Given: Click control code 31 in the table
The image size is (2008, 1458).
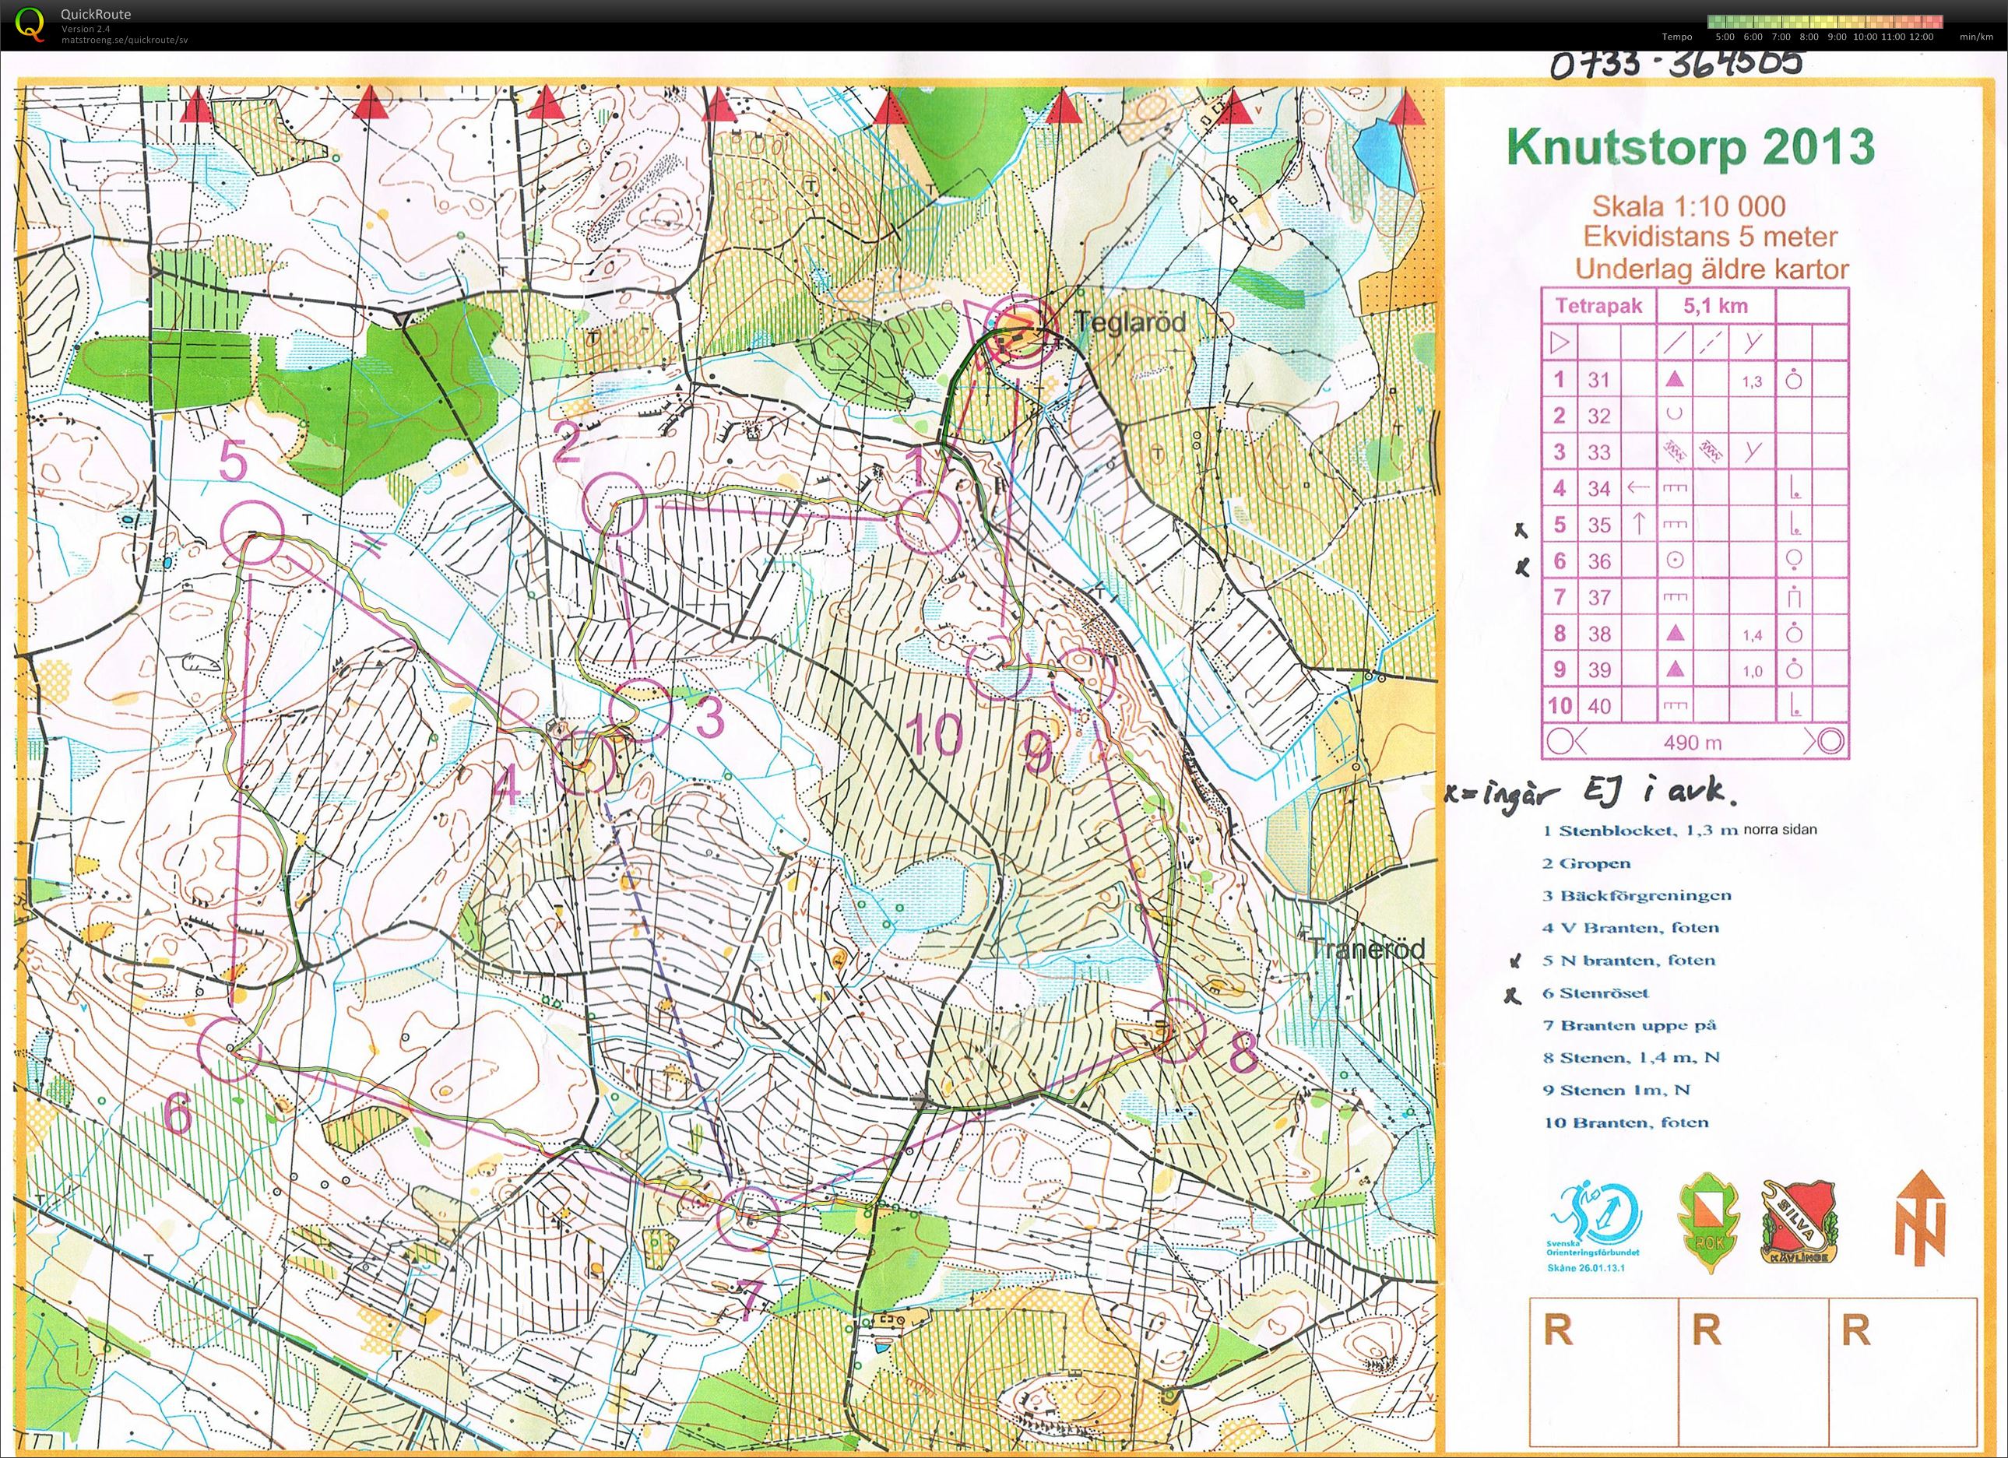Looking at the screenshot, I should [x=1598, y=380].
